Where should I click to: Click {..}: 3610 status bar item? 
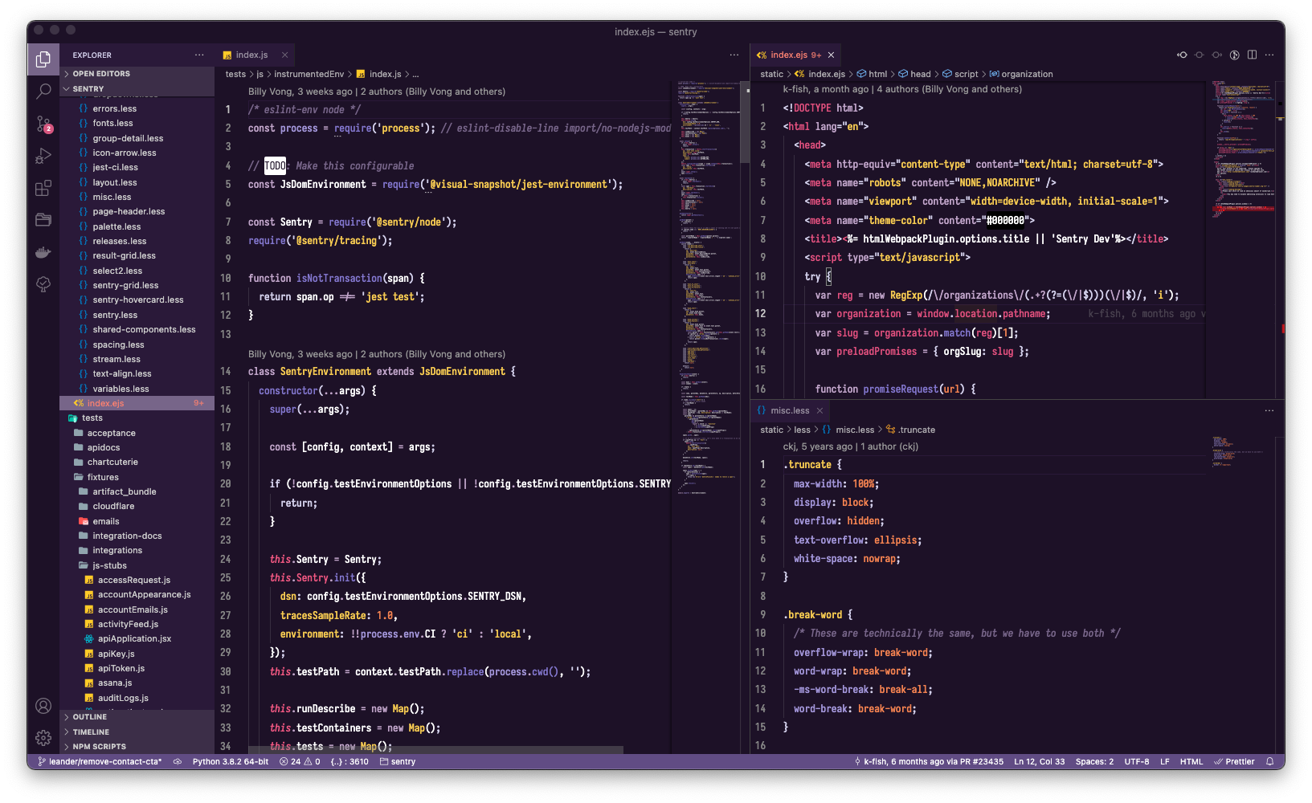349,761
